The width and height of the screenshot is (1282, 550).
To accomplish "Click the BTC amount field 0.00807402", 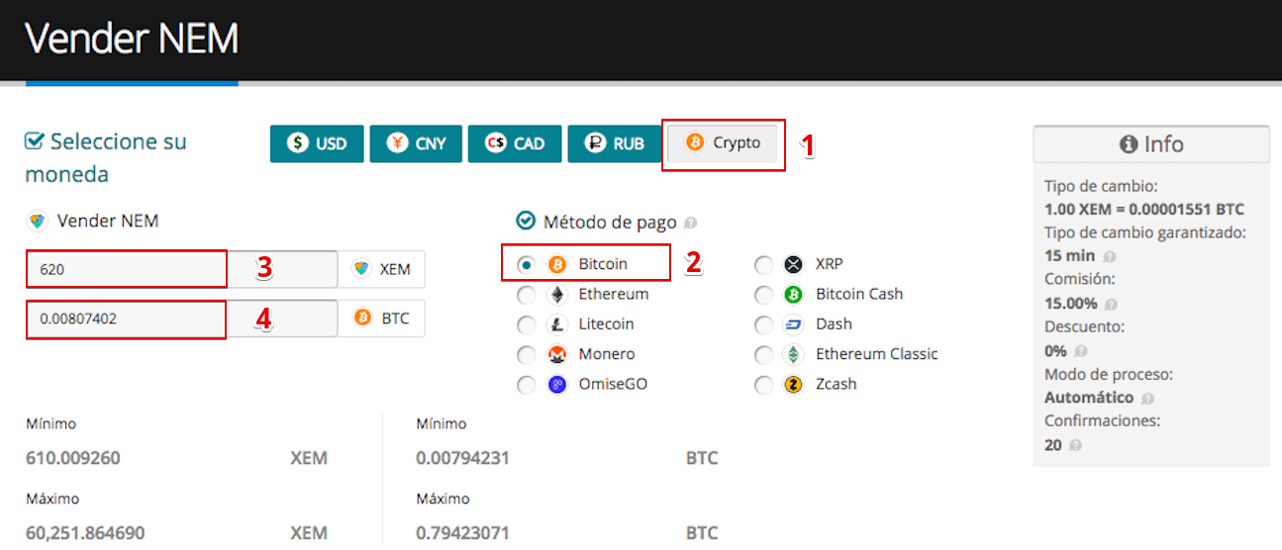I will click(x=181, y=319).
